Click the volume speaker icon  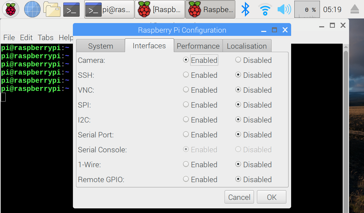point(284,10)
